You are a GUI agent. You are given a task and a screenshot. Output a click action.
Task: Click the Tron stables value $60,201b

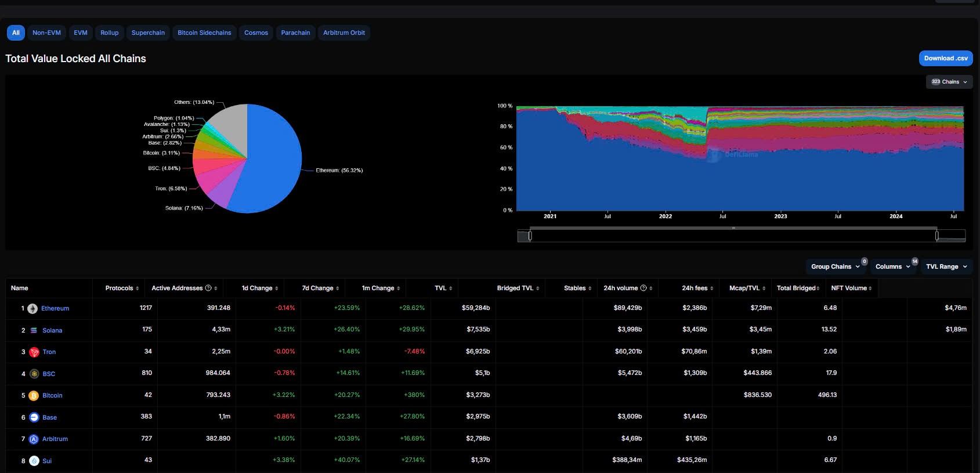pos(628,351)
